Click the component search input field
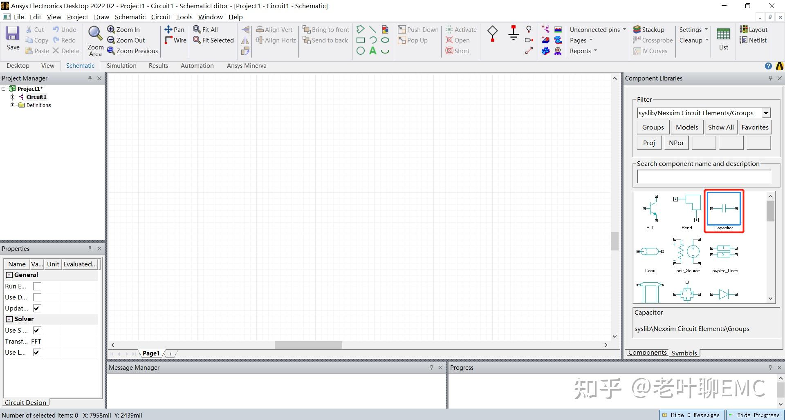The width and height of the screenshot is (785, 420). tap(704, 176)
